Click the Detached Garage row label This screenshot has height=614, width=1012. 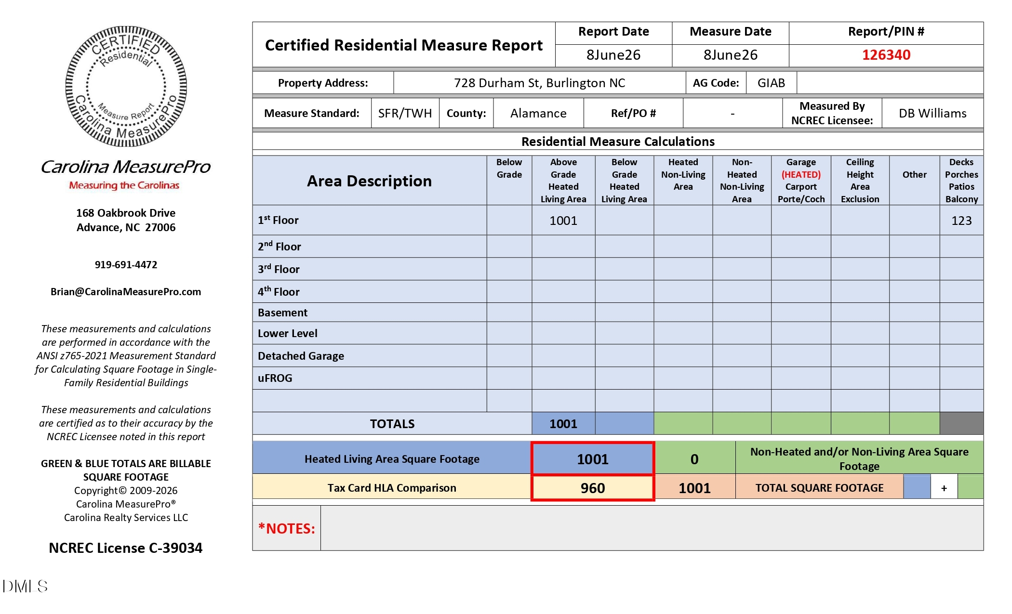pos(301,356)
